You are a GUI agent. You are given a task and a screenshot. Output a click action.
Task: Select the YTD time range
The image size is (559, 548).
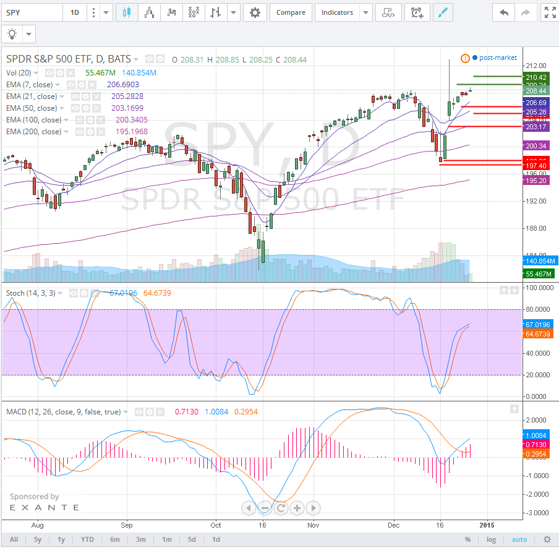(x=87, y=539)
